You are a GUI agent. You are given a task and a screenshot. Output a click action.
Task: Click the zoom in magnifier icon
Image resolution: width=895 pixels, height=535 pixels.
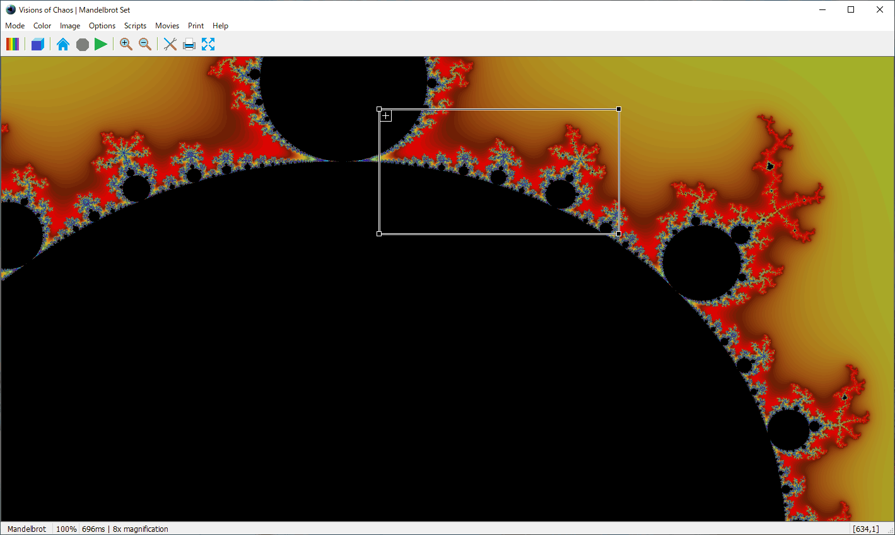(x=126, y=44)
